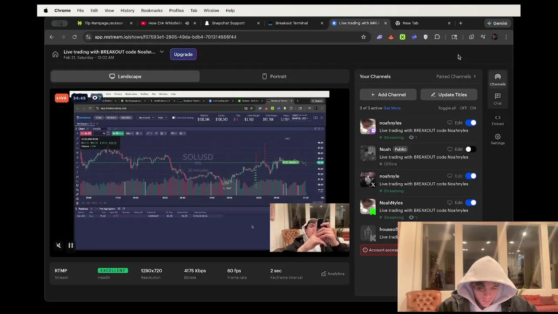Open Paired Channels chevron

[x=475, y=76]
